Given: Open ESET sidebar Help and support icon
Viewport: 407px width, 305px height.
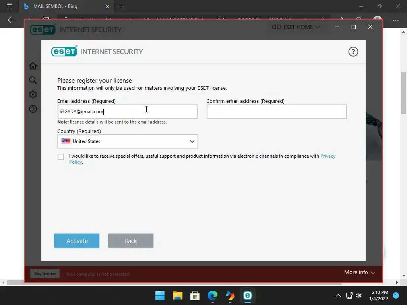Looking at the screenshot, I should click(x=33, y=109).
